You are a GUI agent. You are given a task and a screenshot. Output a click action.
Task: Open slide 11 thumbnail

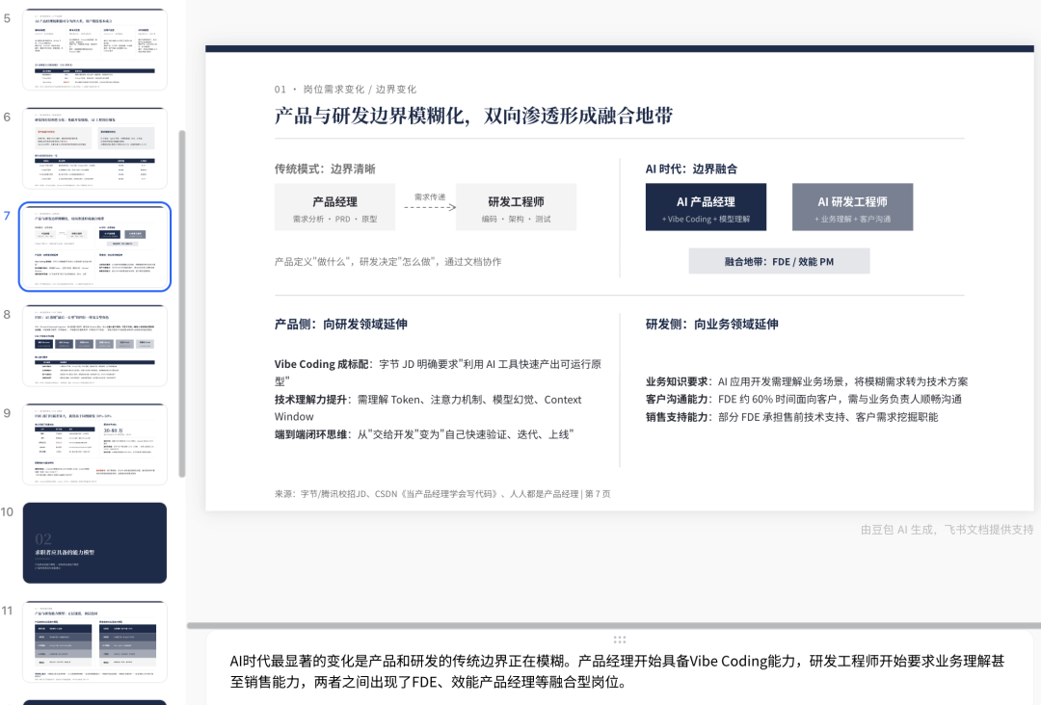tap(94, 641)
